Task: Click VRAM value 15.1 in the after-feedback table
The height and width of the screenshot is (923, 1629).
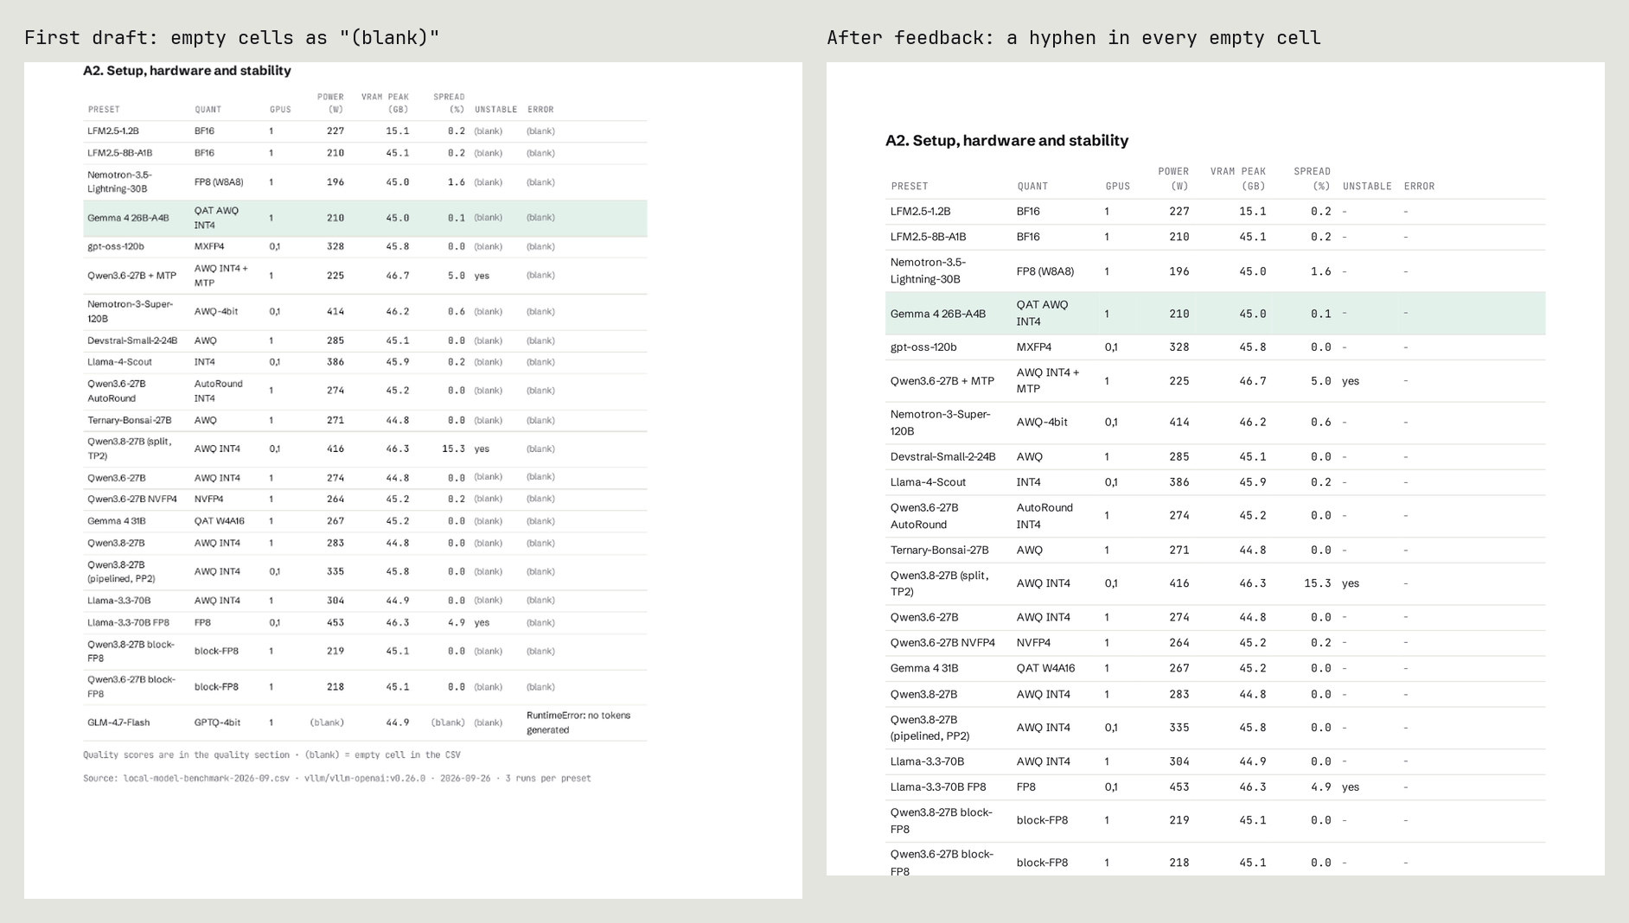Action: (x=1253, y=212)
